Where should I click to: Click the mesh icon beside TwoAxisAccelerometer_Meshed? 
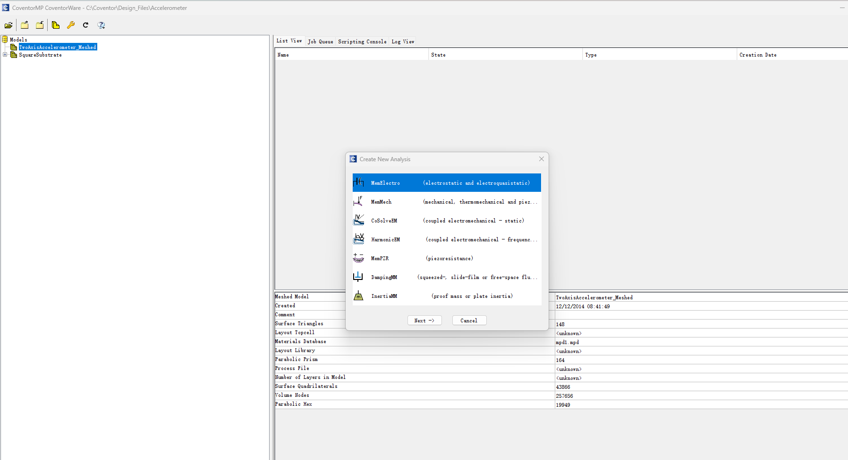click(14, 47)
